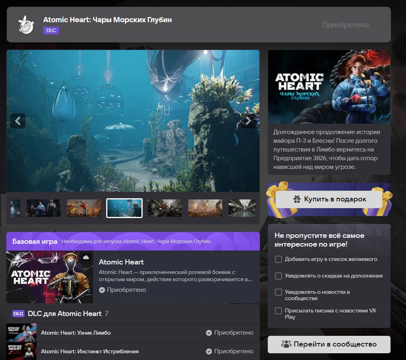The width and height of the screenshot is (406, 360).
Task: Enable Добавить игру в список желаемого checkbox
Action: (x=279, y=259)
